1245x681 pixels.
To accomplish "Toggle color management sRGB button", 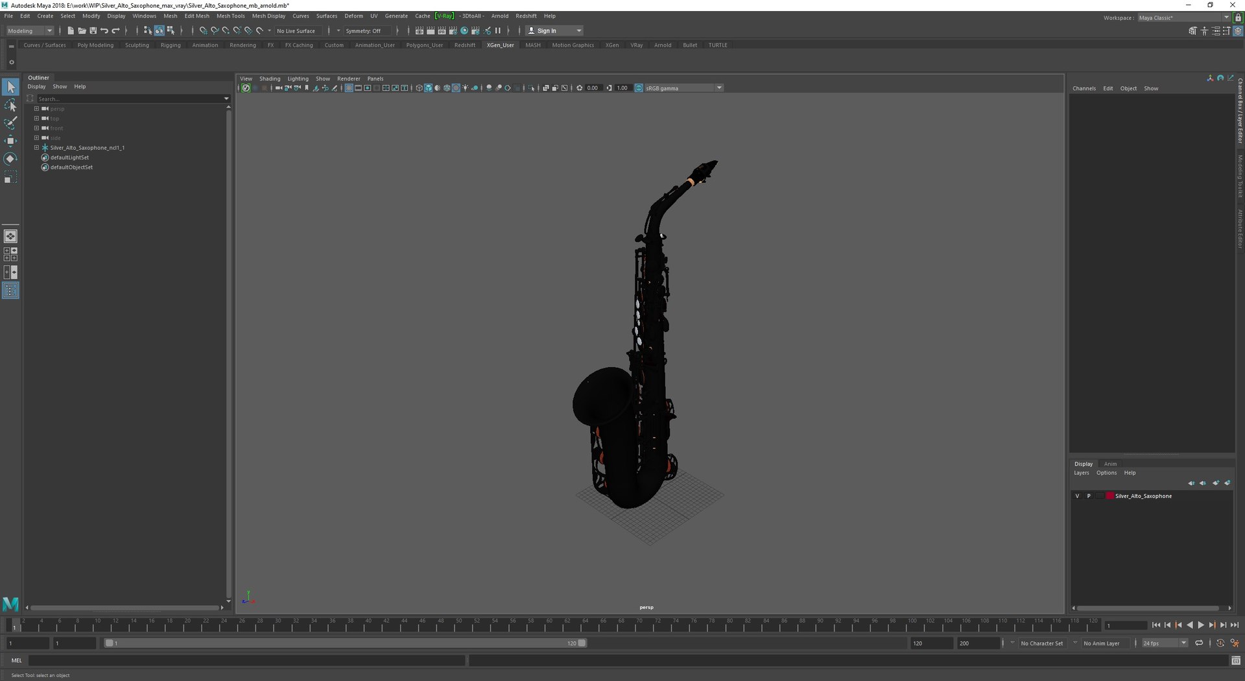I will tap(639, 88).
